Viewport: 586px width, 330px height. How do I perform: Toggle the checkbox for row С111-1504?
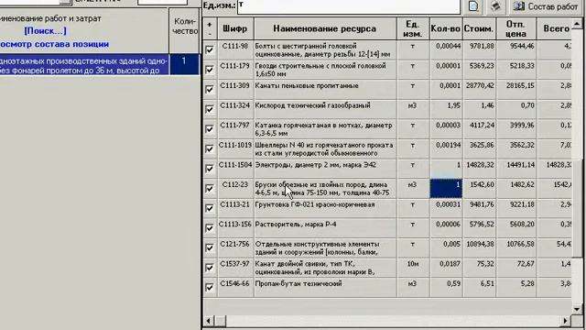click(210, 169)
